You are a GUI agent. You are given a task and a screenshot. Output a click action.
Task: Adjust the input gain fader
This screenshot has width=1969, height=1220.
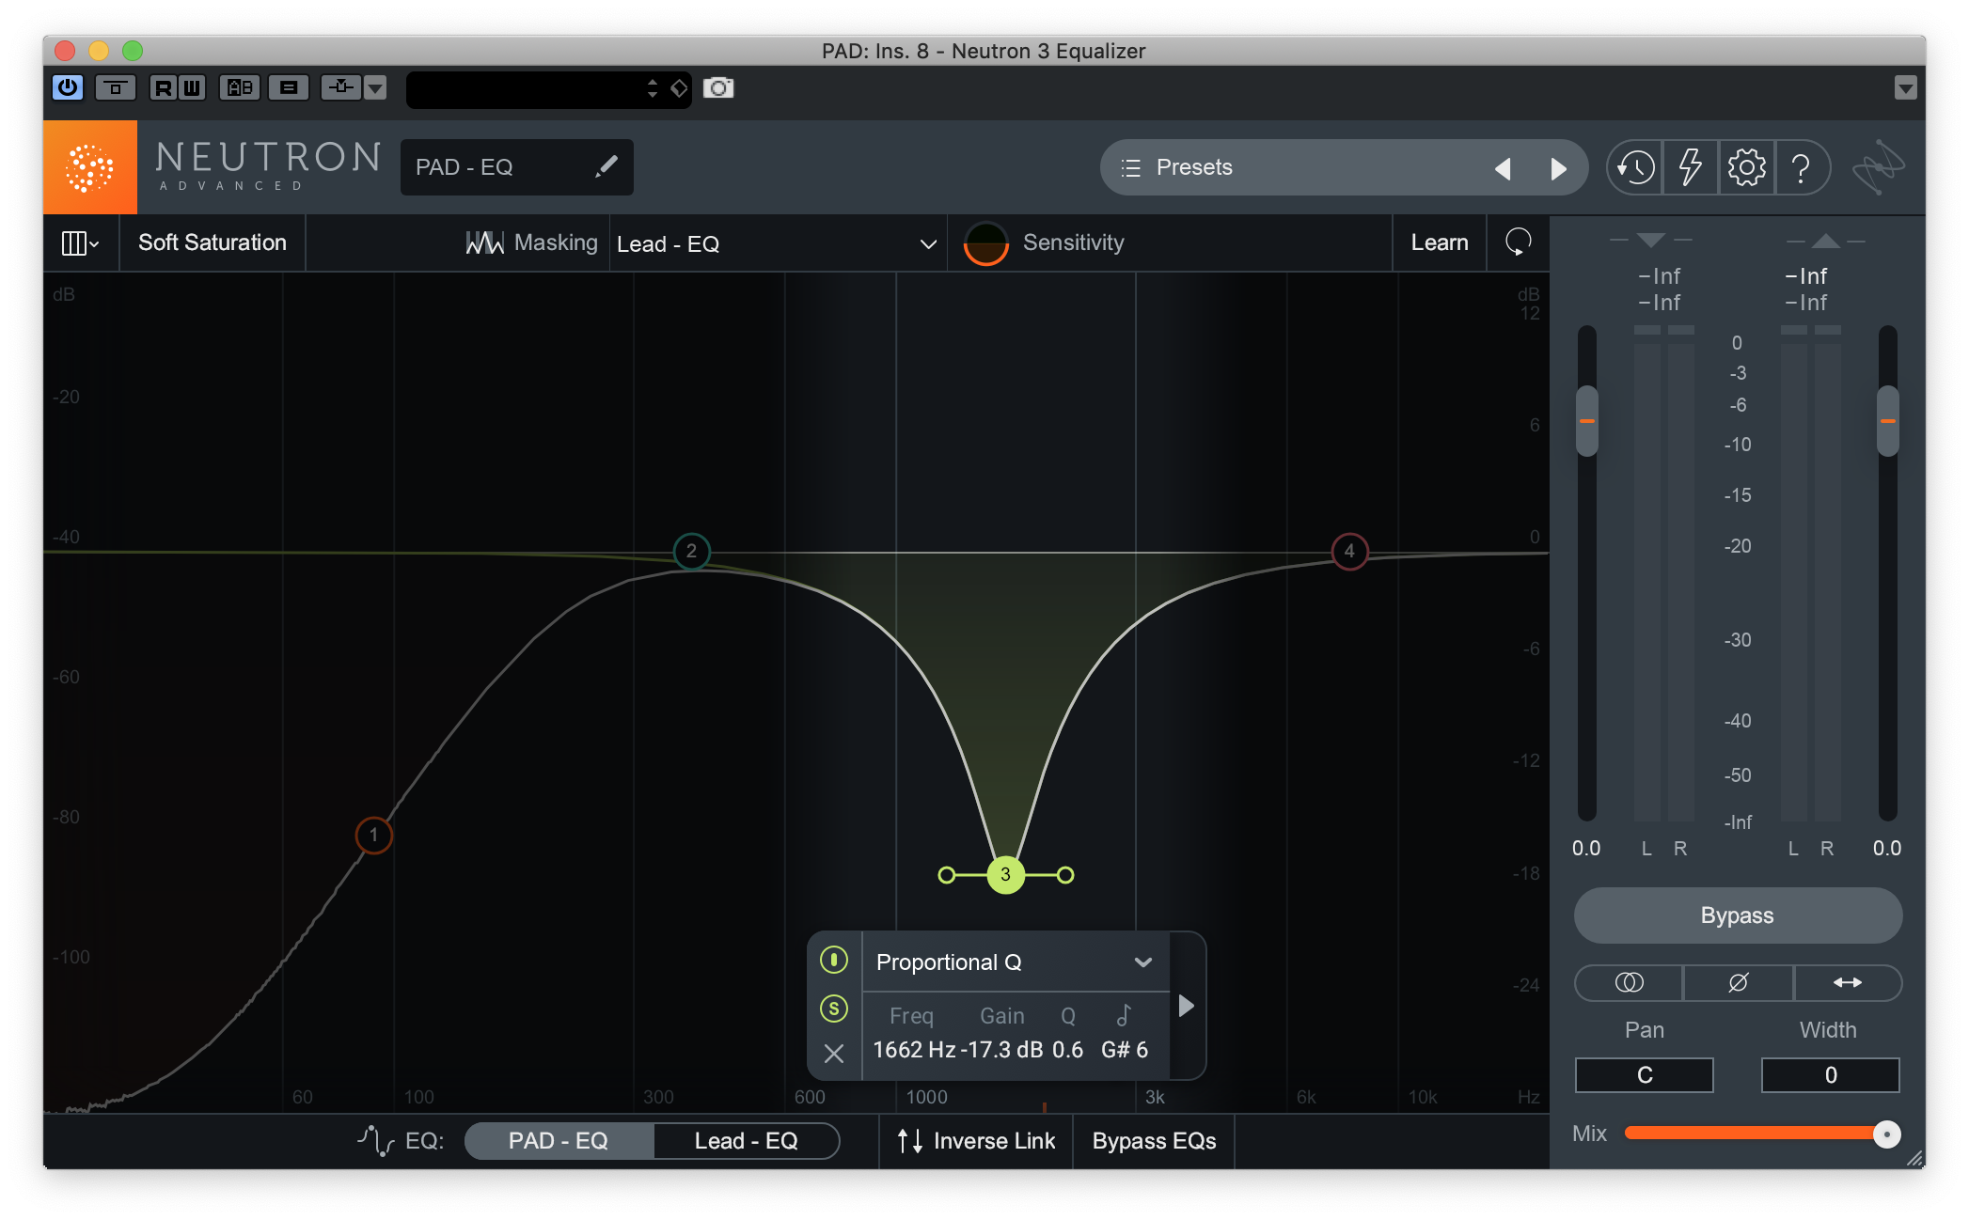[1587, 421]
